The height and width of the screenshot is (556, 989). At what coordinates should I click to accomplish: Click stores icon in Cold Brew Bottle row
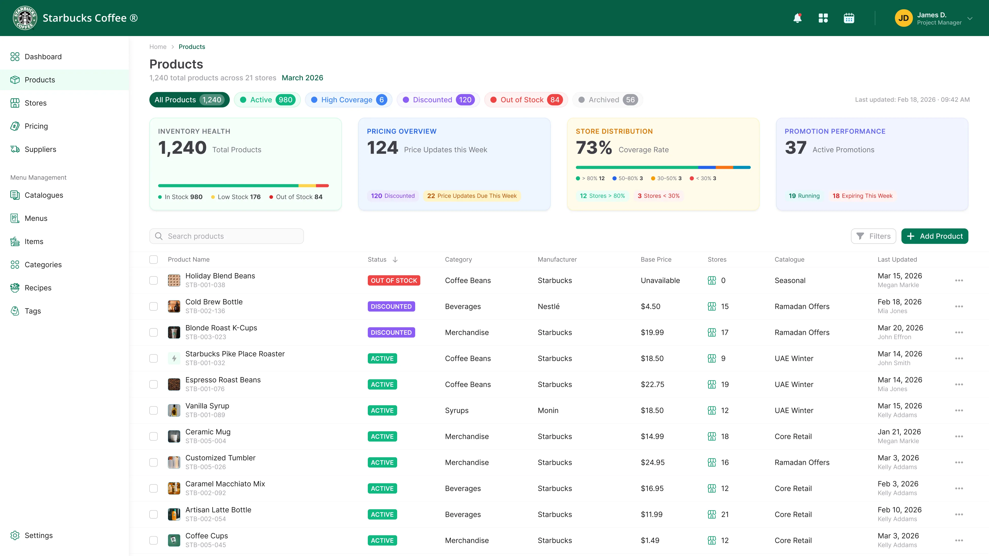click(712, 307)
